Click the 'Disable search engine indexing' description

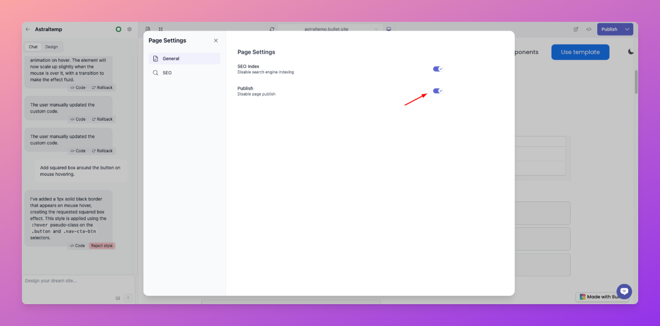coord(266,72)
